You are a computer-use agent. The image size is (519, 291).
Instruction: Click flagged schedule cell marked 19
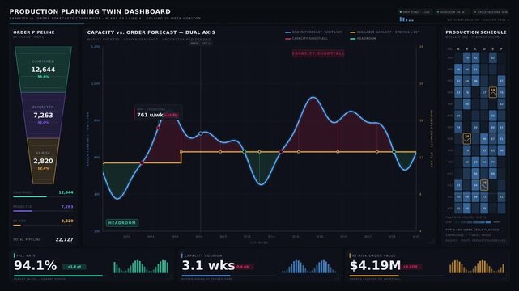pos(493,92)
